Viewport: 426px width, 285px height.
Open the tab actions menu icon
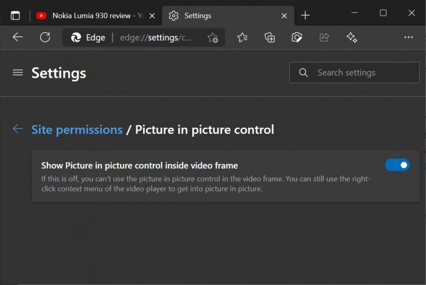point(15,16)
